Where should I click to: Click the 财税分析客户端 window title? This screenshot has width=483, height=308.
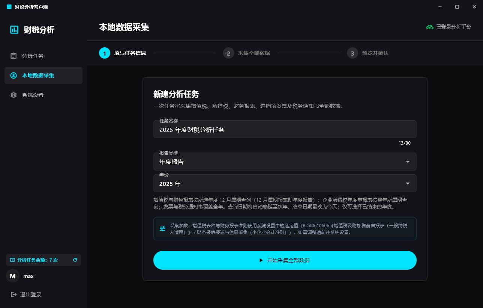click(x=31, y=7)
